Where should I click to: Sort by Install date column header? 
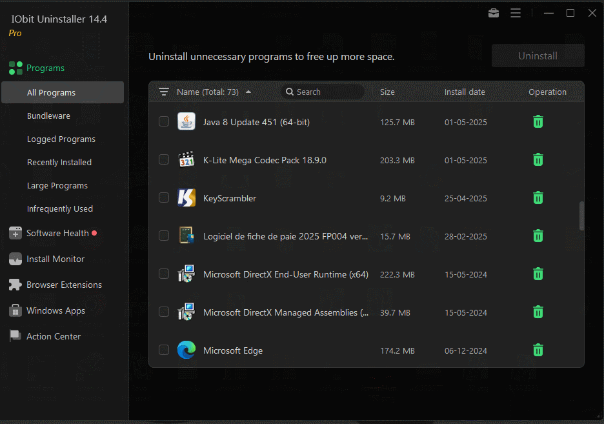click(x=465, y=92)
